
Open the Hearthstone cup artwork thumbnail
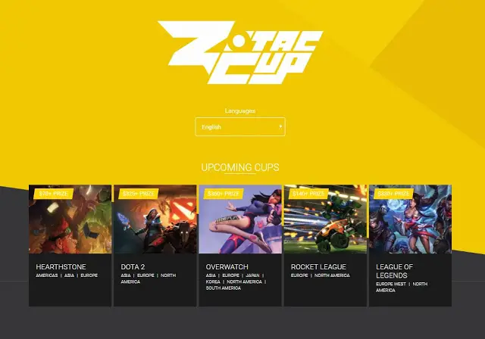tap(70, 219)
